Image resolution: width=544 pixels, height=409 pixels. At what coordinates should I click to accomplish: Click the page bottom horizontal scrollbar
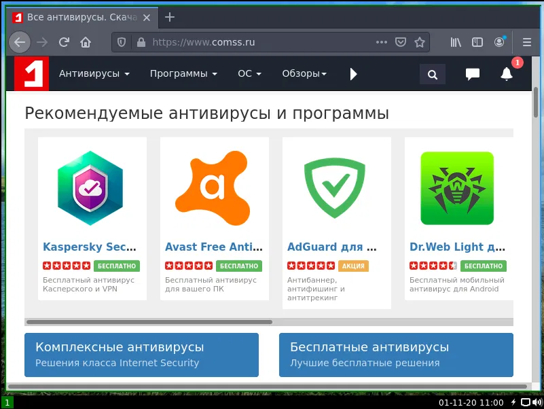pos(267,386)
